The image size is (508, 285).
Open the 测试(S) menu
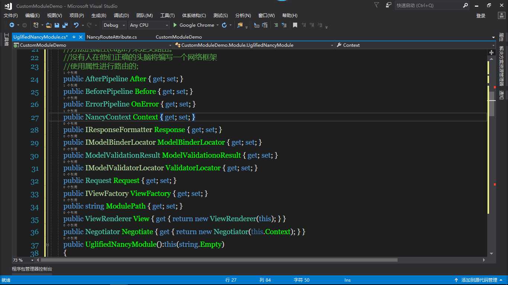[x=221, y=16]
